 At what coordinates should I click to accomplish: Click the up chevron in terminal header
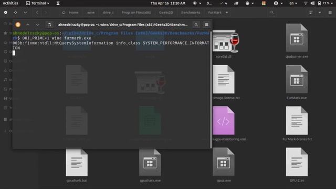pyautogui.click(x=28, y=25)
